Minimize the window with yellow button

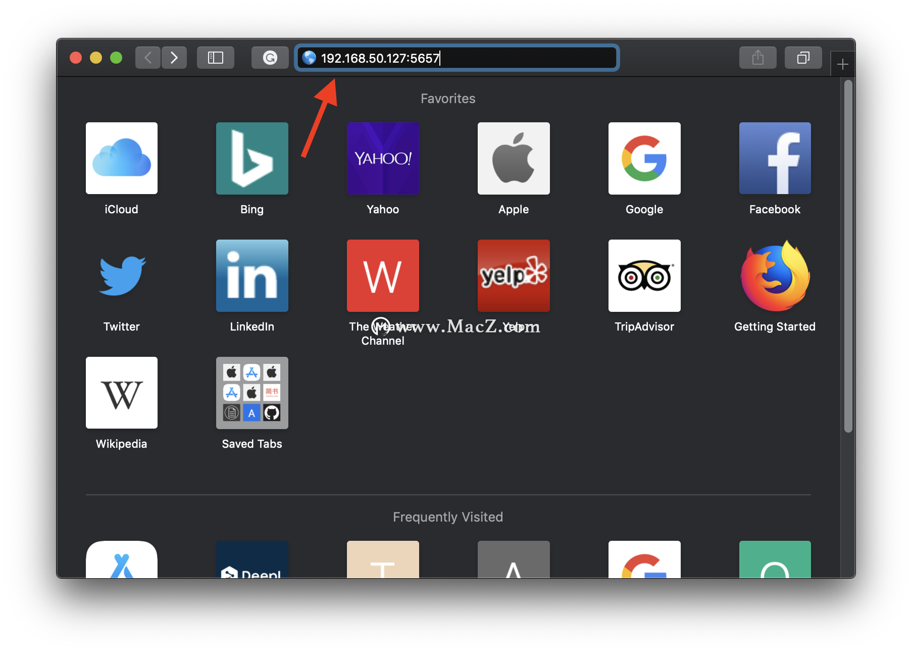point(96,58)
